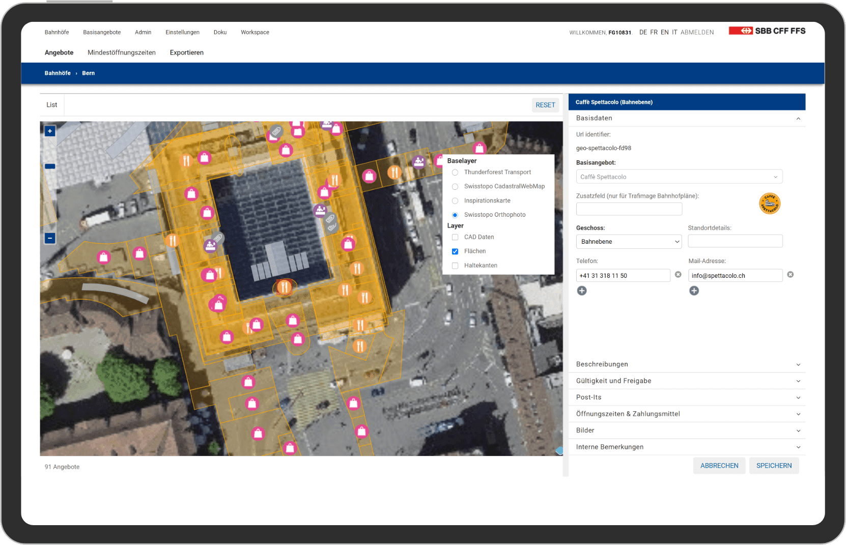Image resolution: width=846 pixels, height=545 pixels.
Task: Click the map zoom in plus button
Action: click(50, 131)
